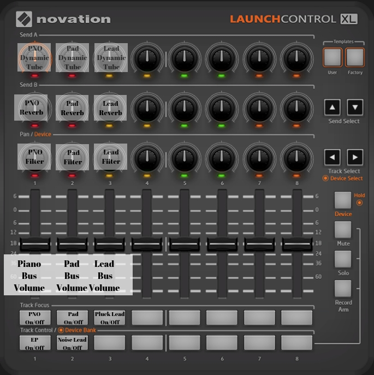Click Pan/Device knob in column 7

point(259,158)
